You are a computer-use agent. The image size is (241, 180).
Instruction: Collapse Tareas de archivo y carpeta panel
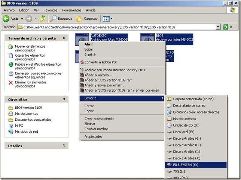[x=64, y=38]
